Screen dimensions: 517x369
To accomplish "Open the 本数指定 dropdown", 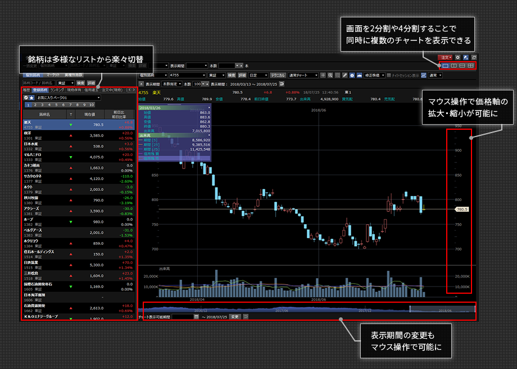I will pyautogui.click(x=172, y=84).
